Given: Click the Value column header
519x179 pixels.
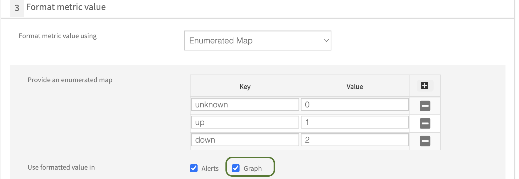Looking at the screenshot, I should click(x=355, y=87).
